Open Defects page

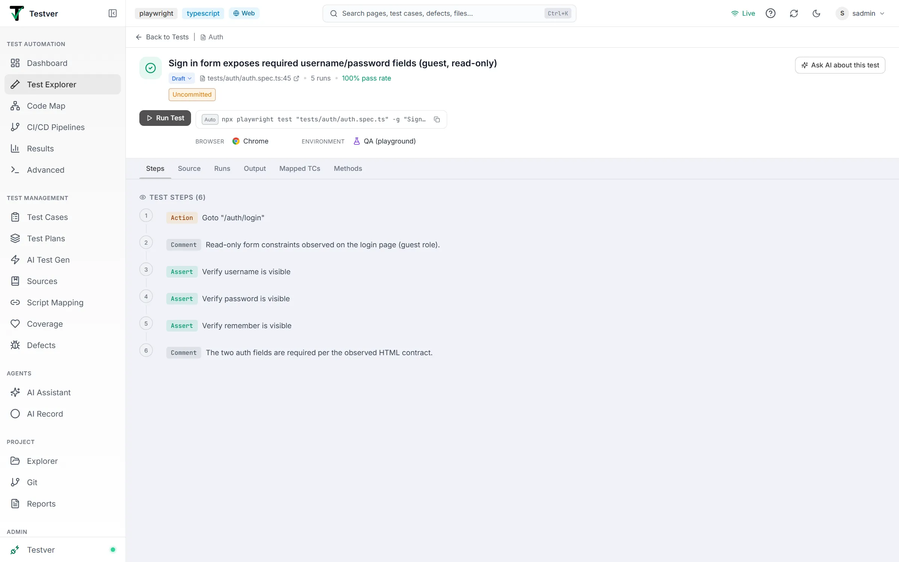63,345
